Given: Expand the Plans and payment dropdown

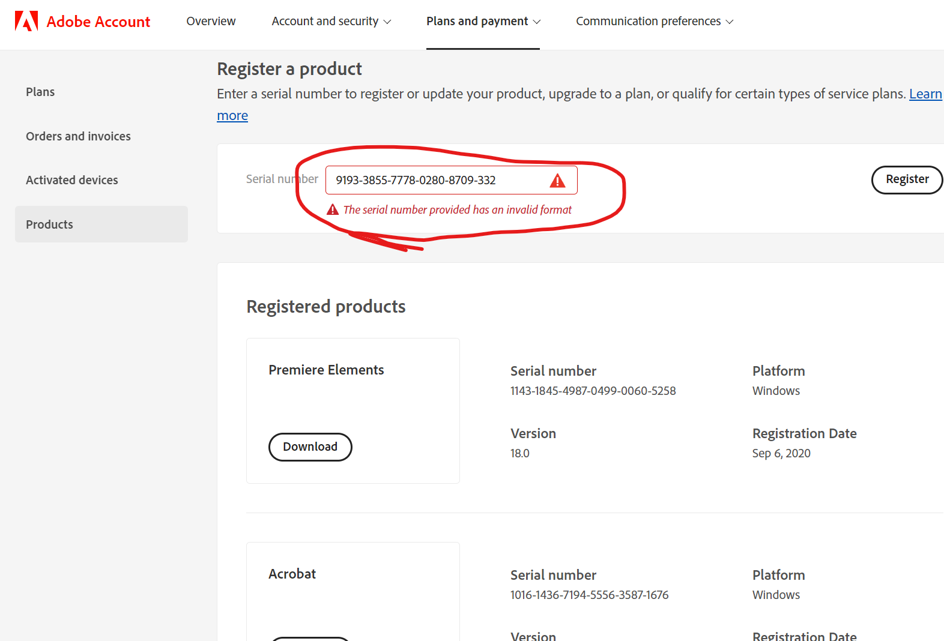Looking at the screenshot, I should point(483,22).
